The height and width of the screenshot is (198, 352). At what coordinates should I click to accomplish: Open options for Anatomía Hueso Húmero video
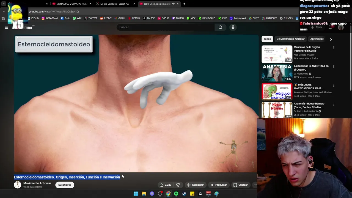334,104
